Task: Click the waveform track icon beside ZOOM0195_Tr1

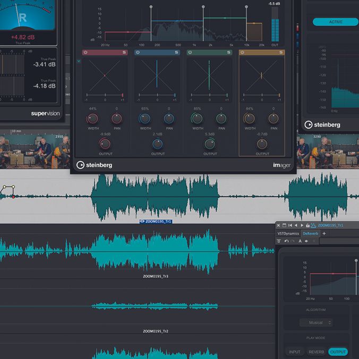Action: [x=313, y=225]
